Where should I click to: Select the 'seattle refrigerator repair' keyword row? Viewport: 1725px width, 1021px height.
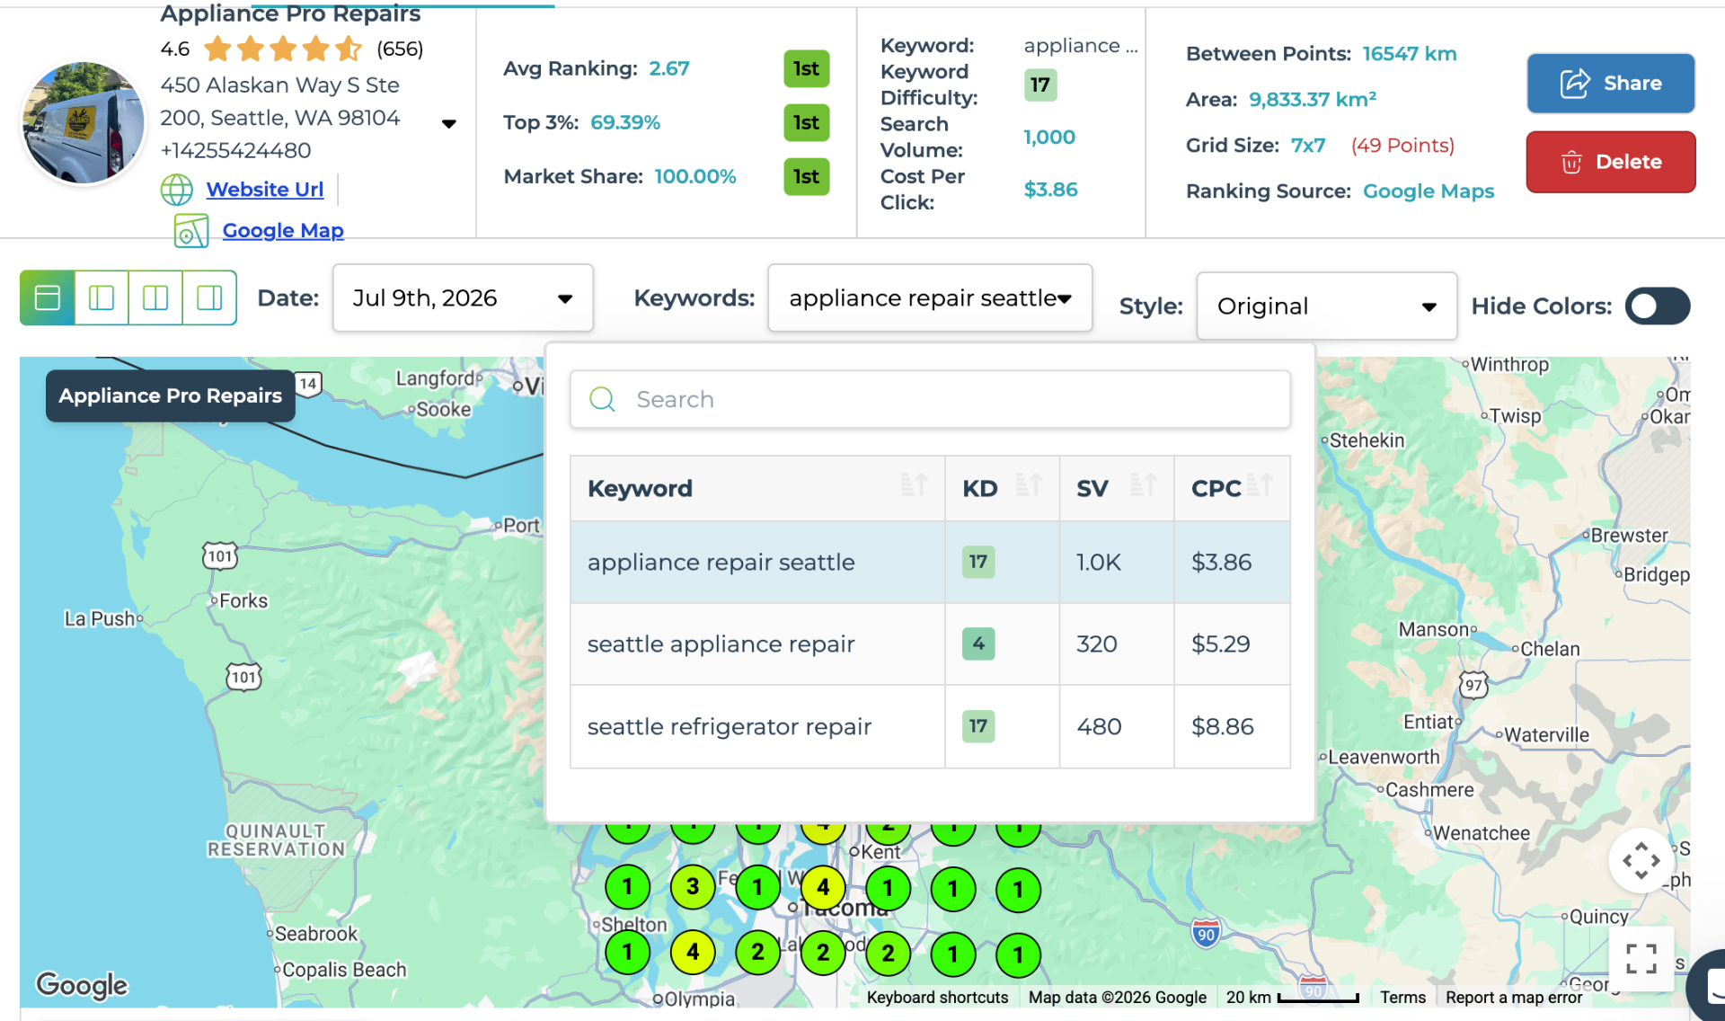[x=930, y=726]
